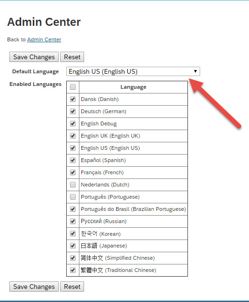This screenshot has height=302, width=249.
Task: Uncheck the Japanese language checkbox
Action: (x=73, y=246)
